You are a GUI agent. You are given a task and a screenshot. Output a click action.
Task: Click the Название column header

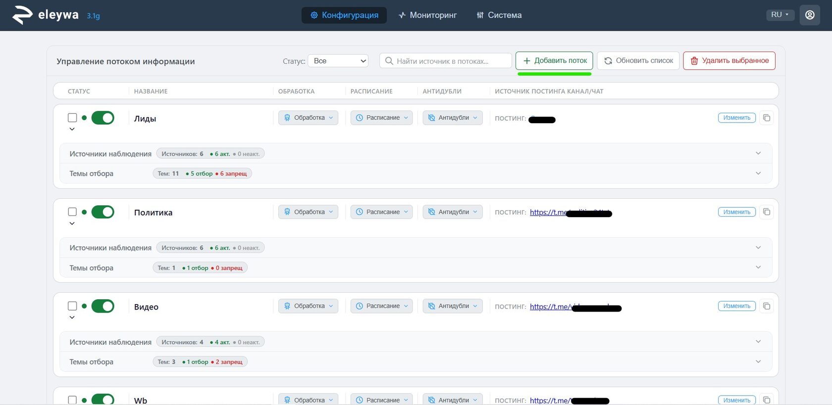pos(151,91)
